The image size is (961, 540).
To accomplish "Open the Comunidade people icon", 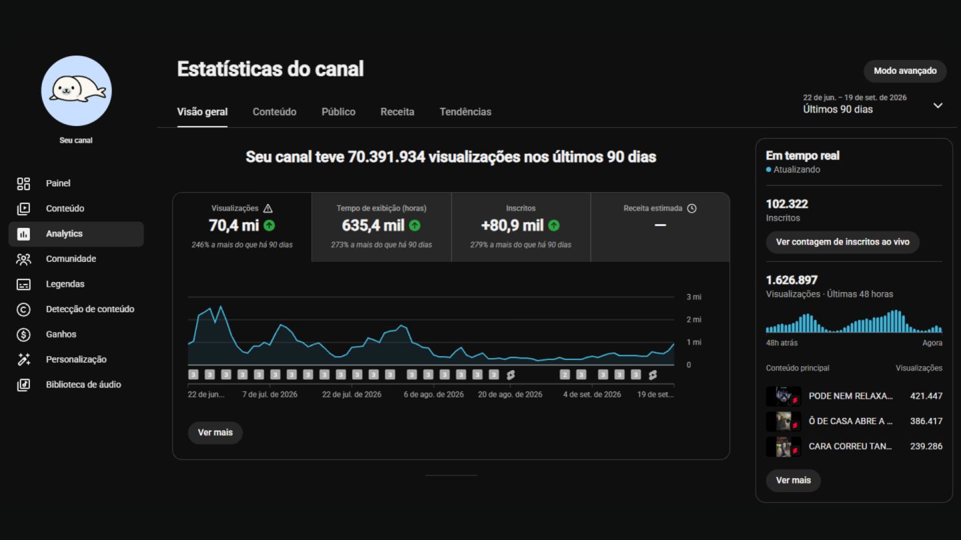I will pyautogui.click(x=23, y=259).
